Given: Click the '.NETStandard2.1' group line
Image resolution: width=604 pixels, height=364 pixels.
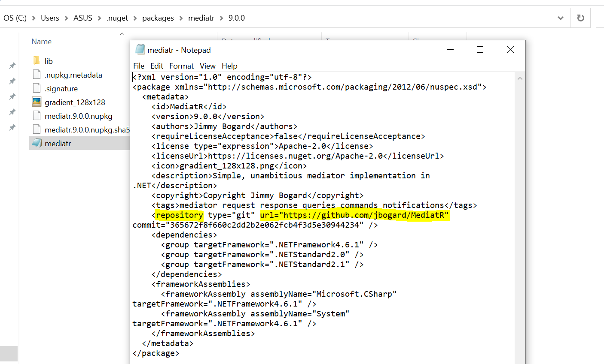Looking at the screenshot, I should pos(262,265).
